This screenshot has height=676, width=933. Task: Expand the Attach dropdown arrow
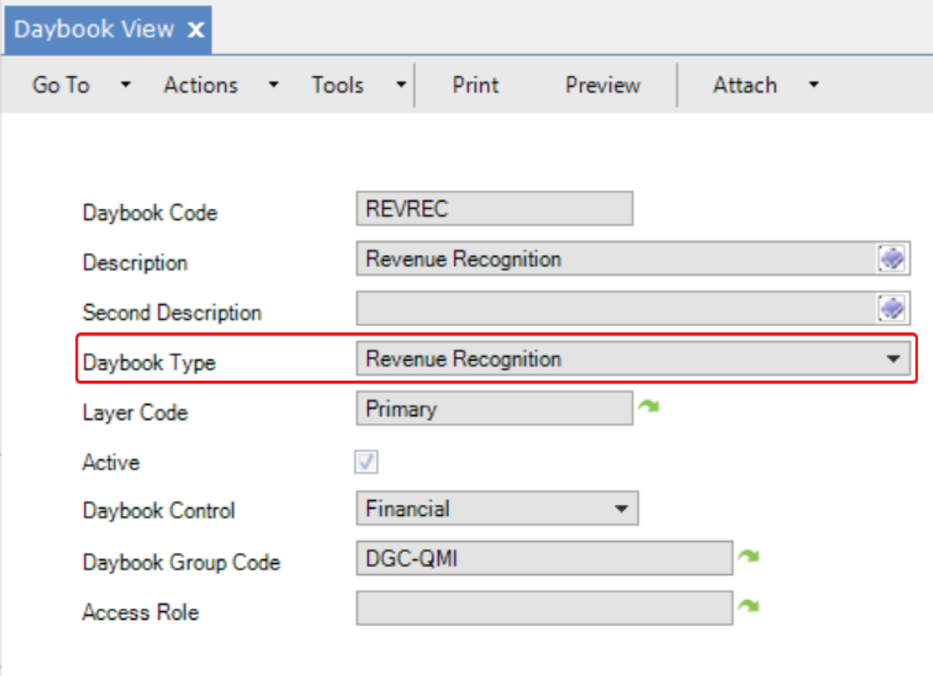pos(813,85)
